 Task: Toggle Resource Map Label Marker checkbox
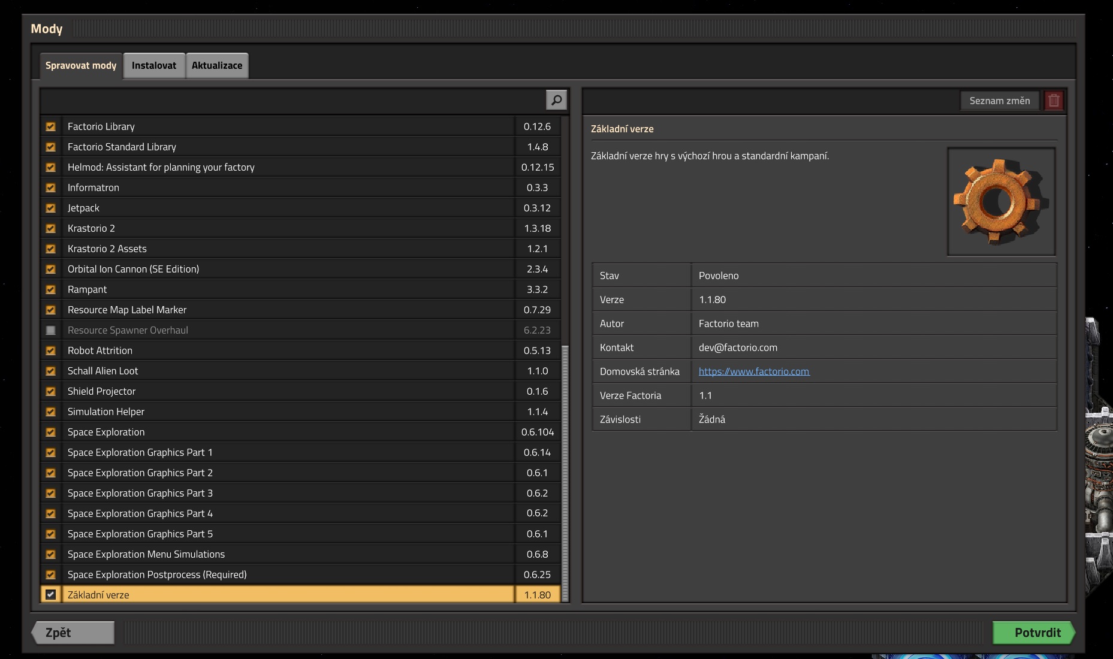point(51,310)
